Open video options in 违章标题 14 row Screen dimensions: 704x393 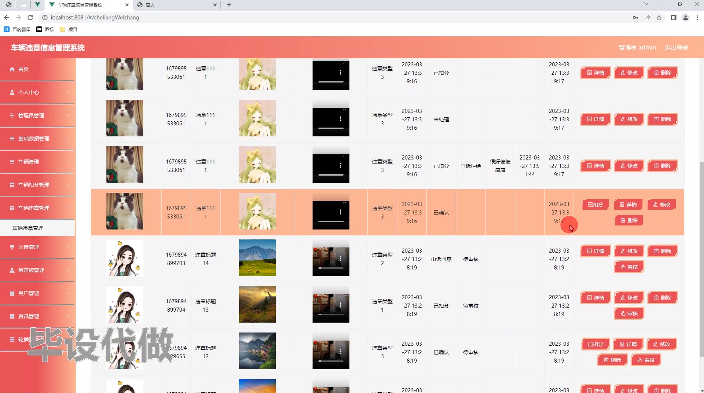pos(341,258)
